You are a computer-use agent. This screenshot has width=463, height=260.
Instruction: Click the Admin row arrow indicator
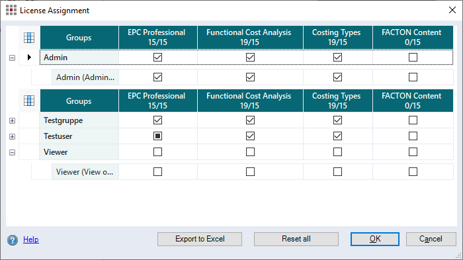(x=29, y=57)
